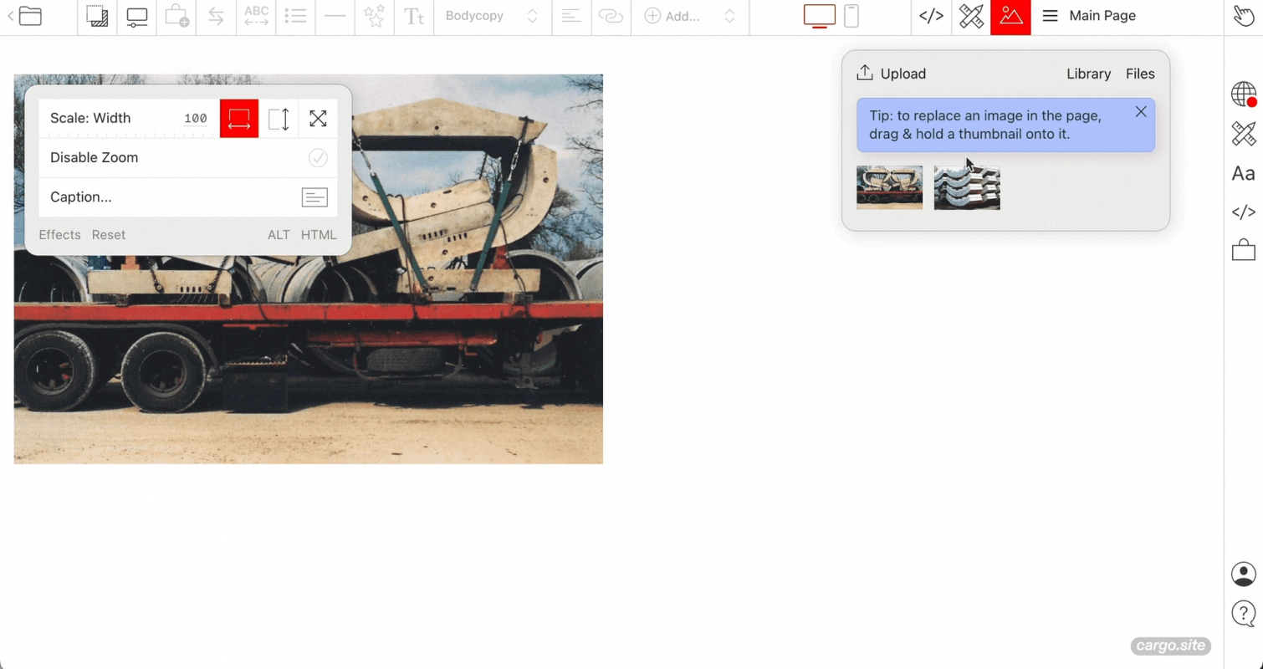Click the HTML link
The width and height of the screenshot is (1263, 669).
point(319,235)
